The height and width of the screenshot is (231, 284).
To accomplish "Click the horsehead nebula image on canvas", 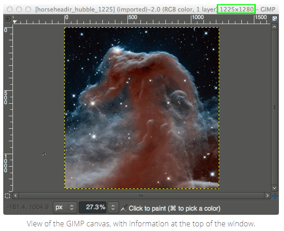I will (142, 108).
